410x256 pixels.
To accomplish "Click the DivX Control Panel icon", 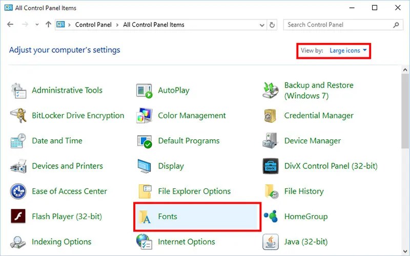I will coord(271,166).
